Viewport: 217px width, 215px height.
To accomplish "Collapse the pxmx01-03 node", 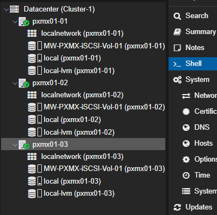I will pyautogui.click(x=15, y=145).
